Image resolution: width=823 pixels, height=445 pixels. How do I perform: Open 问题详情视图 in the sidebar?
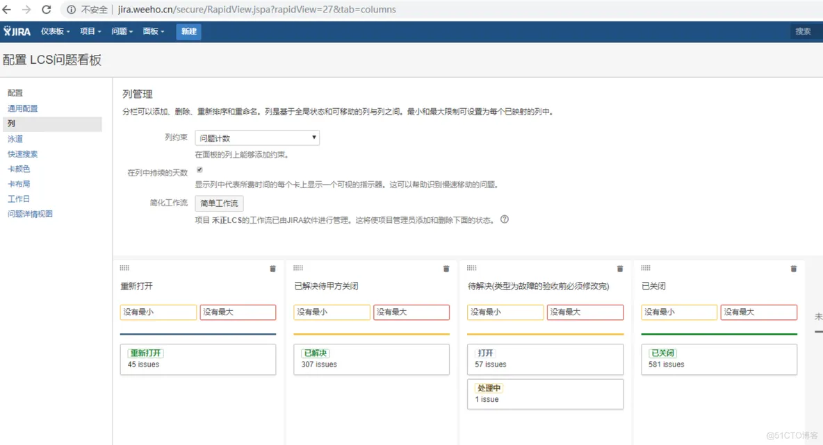pos(30,214)
